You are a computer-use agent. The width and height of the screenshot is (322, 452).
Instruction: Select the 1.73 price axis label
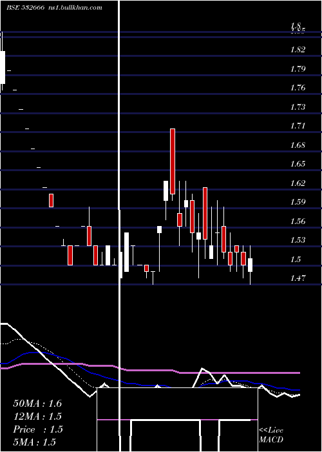click(298, 107)
